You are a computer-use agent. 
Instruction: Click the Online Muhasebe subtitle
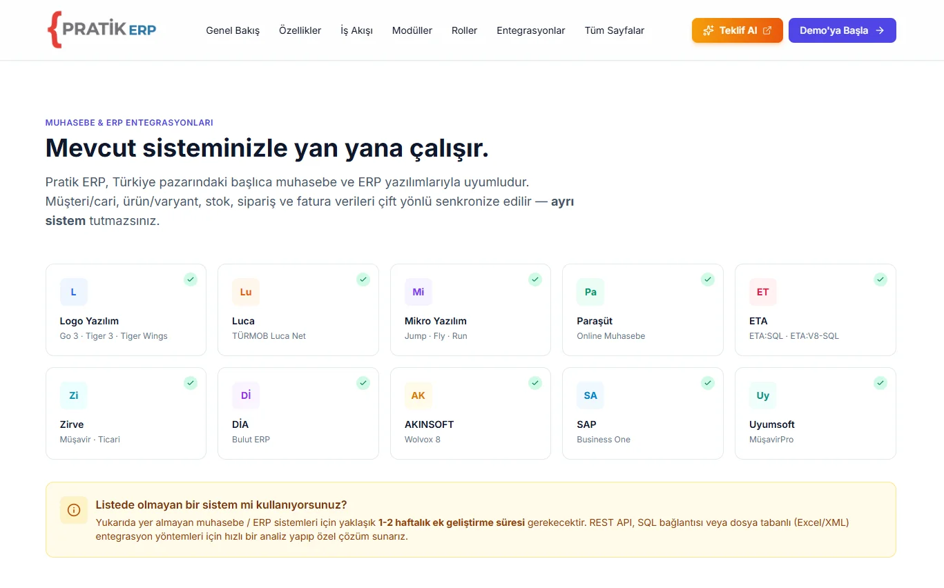click(x=611, y=336)
